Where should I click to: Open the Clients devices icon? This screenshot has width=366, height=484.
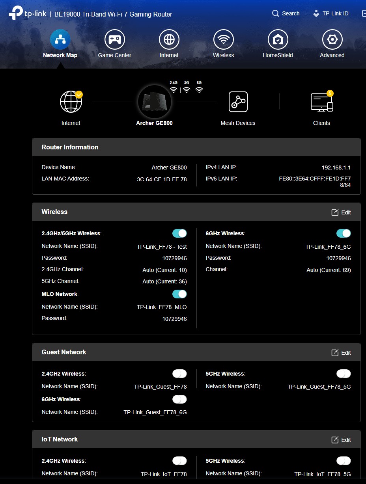pos(321,102)
